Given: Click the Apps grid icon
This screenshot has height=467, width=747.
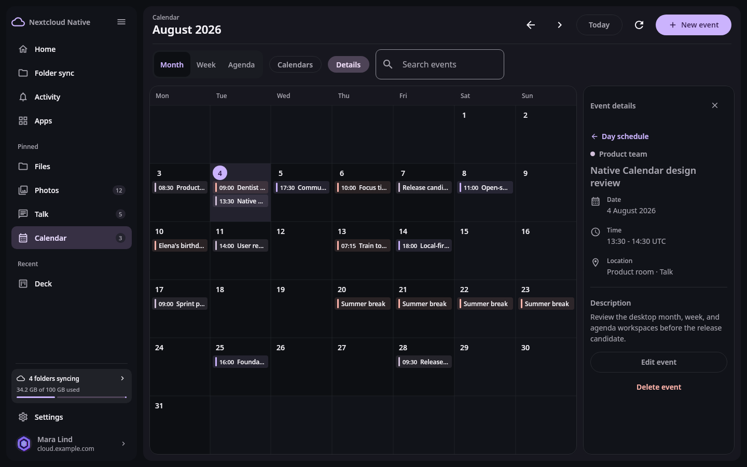Looking at the screenshot, I should click(x=23, y=121).
